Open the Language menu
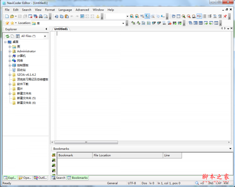Screen dimensions: 235x187 tap(65, 10)
